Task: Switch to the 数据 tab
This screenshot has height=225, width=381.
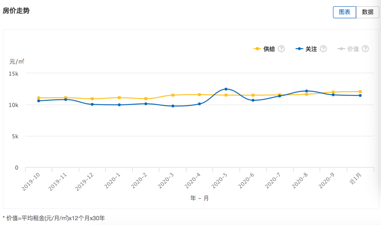Action: [367, 12]
